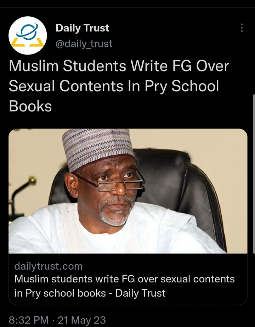The height and width of the screenshot is (327, 255).
Task: Tap the eyeglasses in the article image
Action: tap(113, 182)
